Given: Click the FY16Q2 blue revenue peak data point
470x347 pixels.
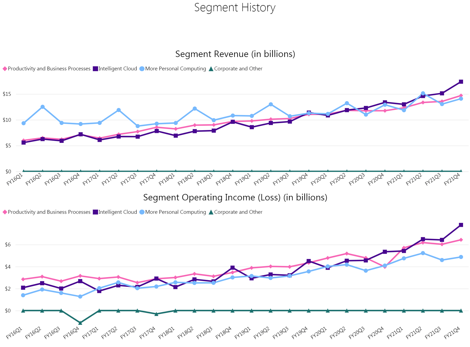Looking at the screenshot, I should (x=42, y=106).
